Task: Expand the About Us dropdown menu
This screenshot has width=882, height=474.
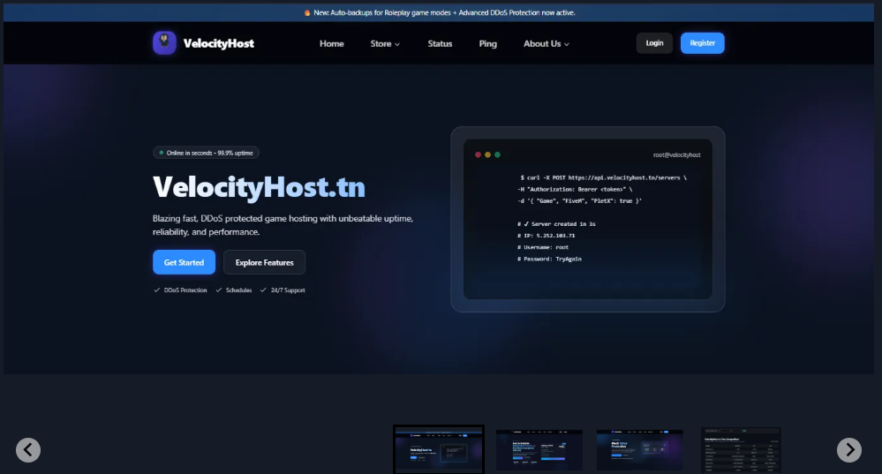Action: pyautogui.click(x=547, y=43)
